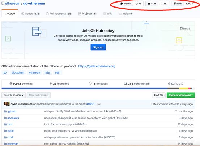Image resolution: width=200 pixels, height=146 pixels.
Task: Switch to the Code tab
Action: pos(10,14)
